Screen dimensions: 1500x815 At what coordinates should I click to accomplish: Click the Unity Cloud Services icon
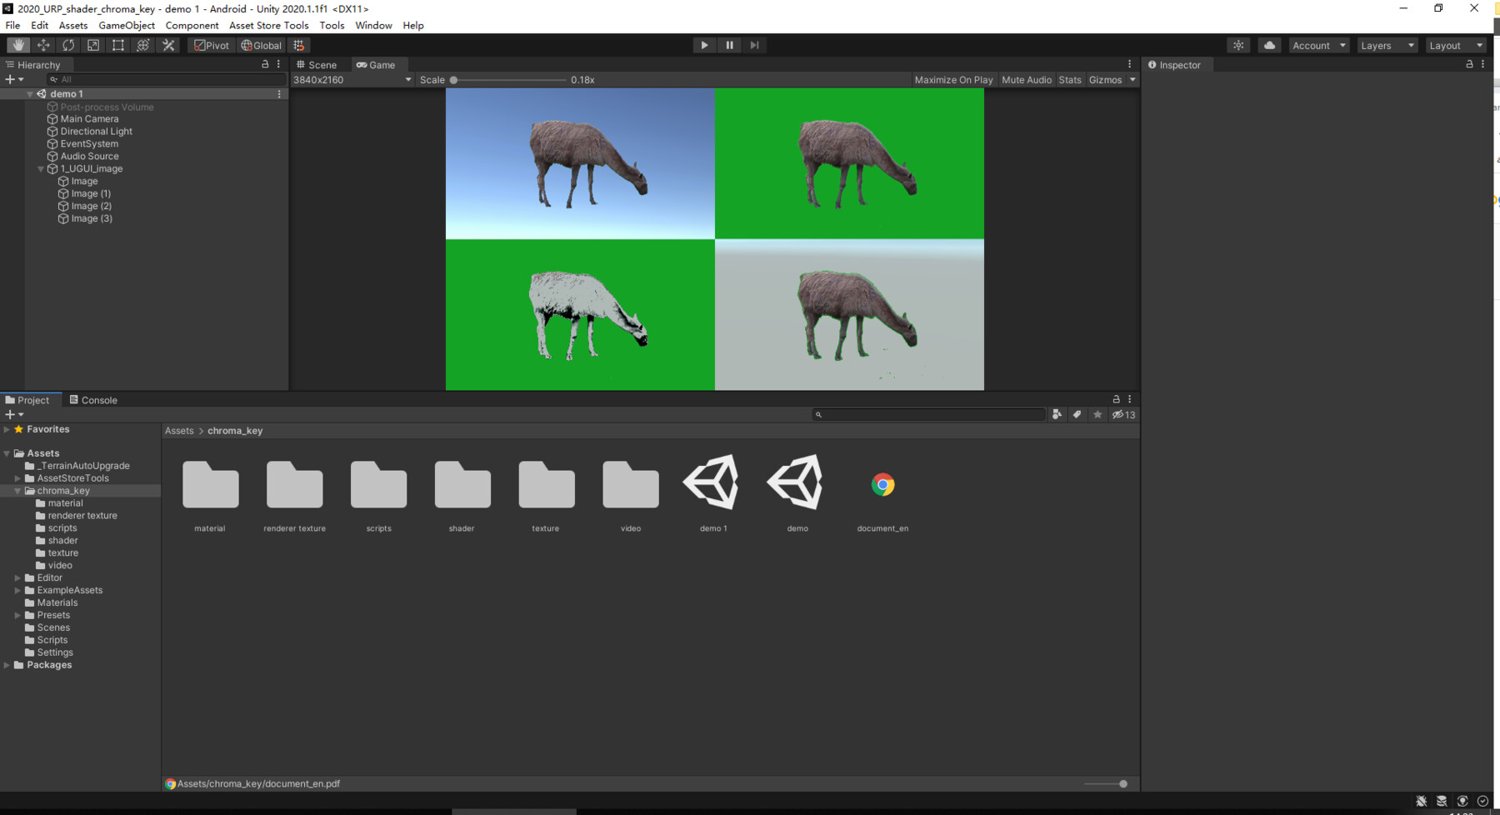tap(1268, 45)
